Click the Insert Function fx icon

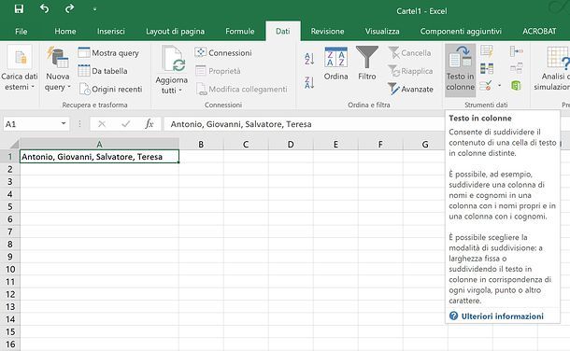[x=150, y=124]
